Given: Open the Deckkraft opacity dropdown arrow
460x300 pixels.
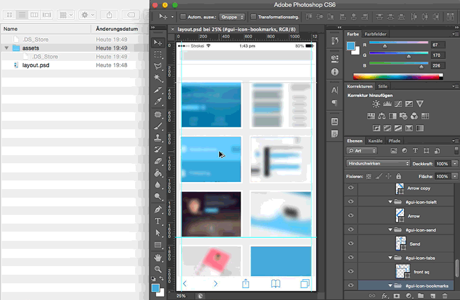Looking at the screenshot, I should coord(455,164).
